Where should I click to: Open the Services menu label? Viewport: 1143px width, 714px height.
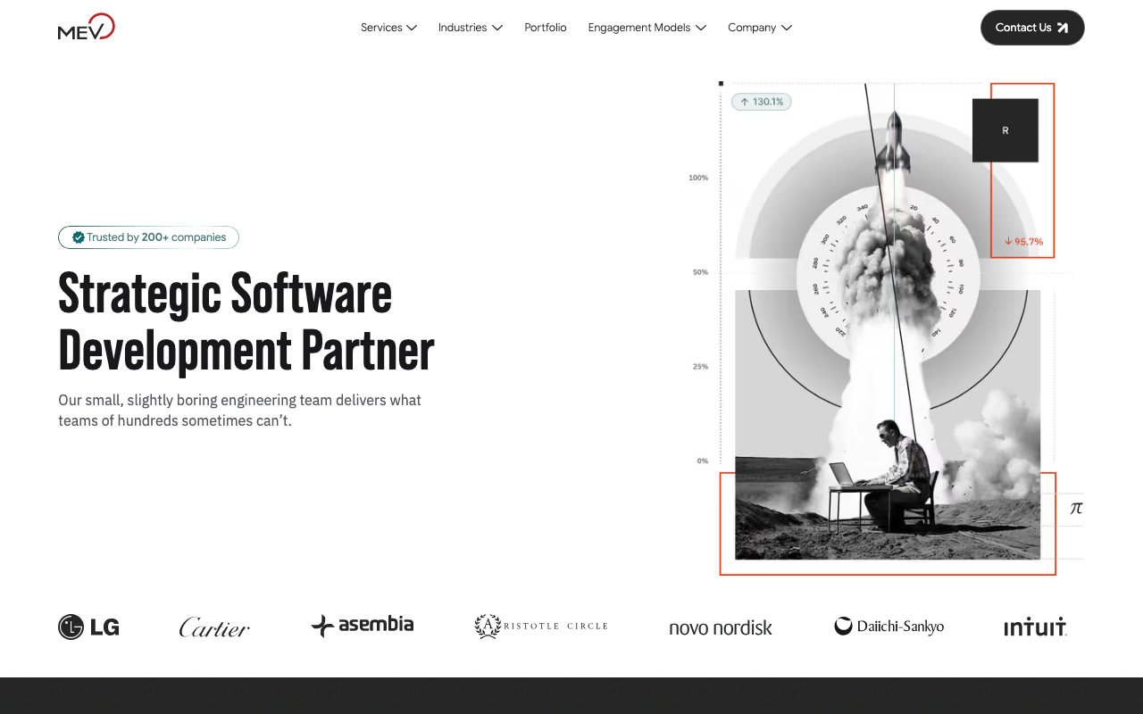click(381, 28)
